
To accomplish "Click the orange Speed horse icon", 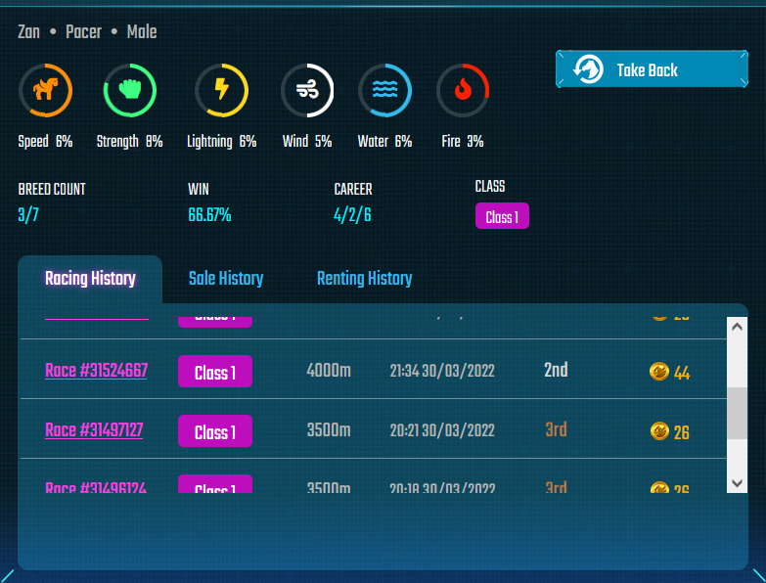I will tap(45, 90).
